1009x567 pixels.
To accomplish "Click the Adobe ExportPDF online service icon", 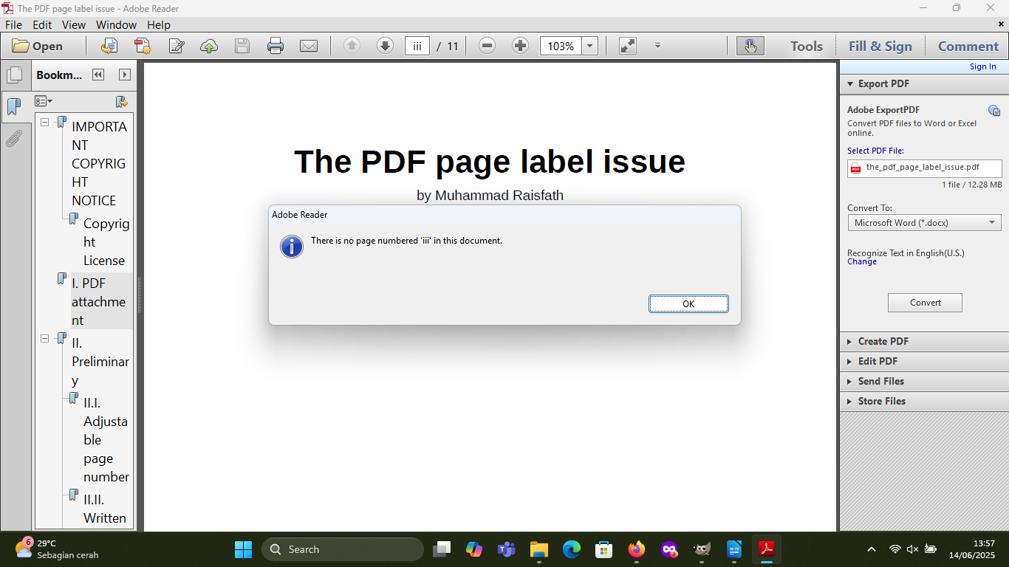I will tap(994, 111).
